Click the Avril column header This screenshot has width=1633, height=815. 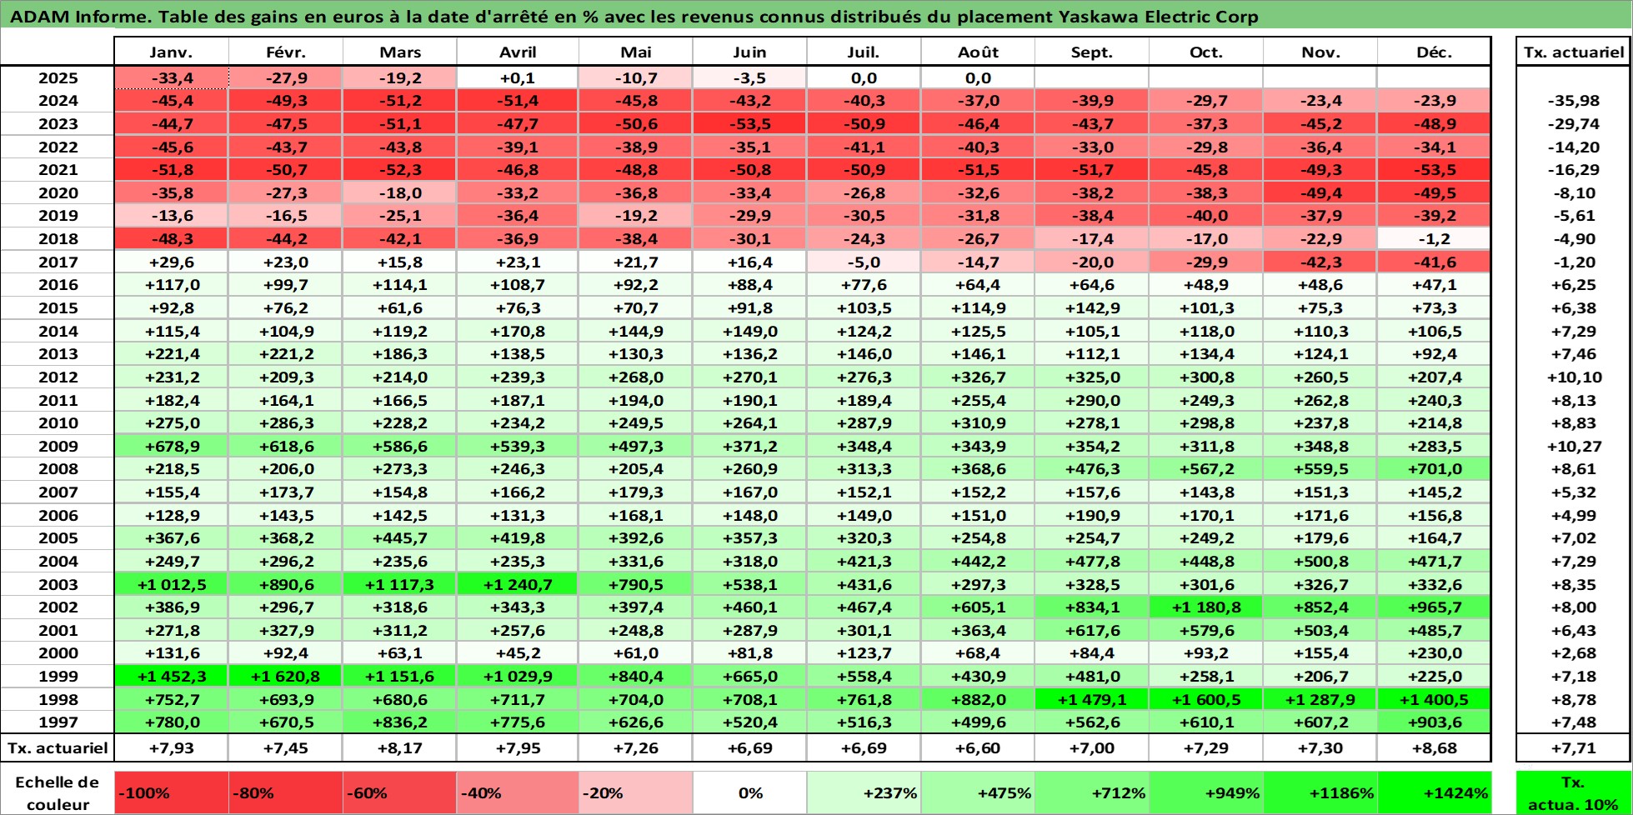[x=518, y=52]
